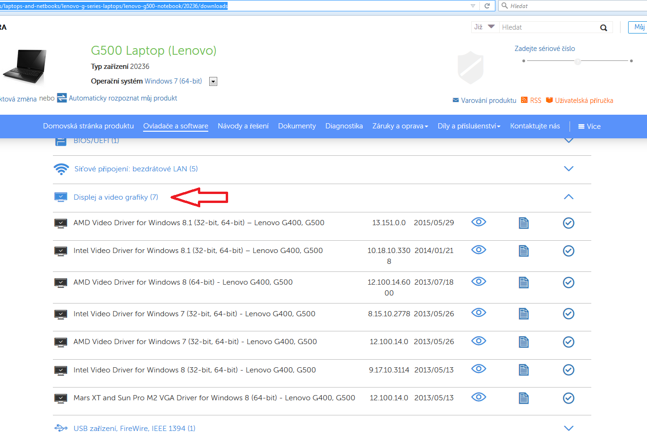Screen dimensions: 647x439
Task: Open the Kontaktujte nás tab
Action: coord(535,126)
